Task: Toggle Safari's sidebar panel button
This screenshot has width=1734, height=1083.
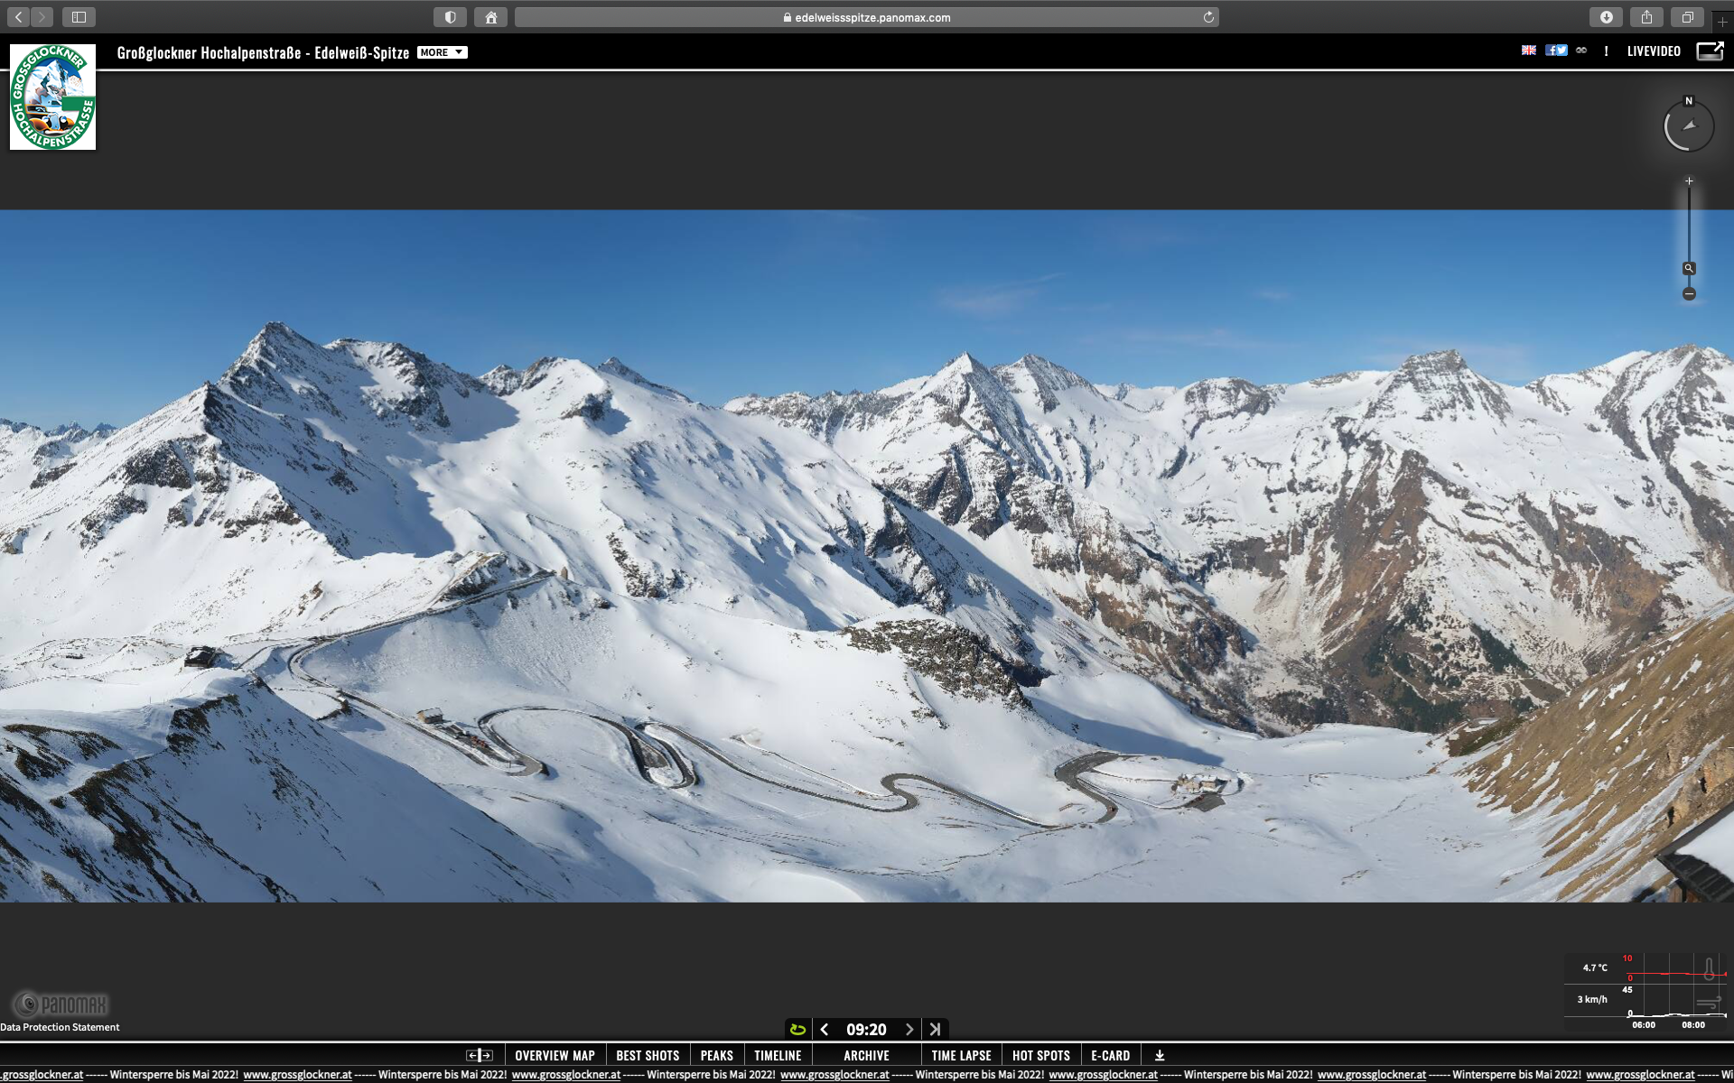Action: point(79,17)
